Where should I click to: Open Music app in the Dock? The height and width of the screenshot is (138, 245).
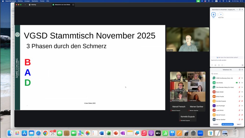pyautogui.click(x=144, y=133)
